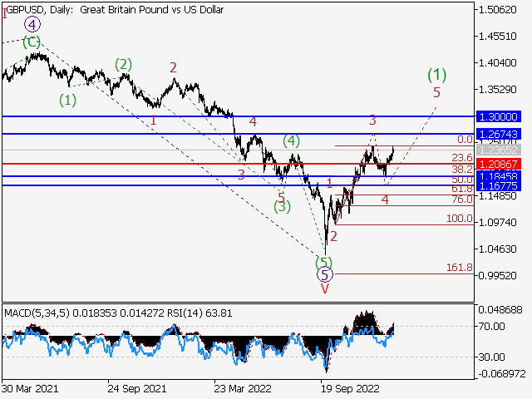The height and width of the screenshot is (399, 532).
Task: Click the red V wave label
Action: pos(325,288)
